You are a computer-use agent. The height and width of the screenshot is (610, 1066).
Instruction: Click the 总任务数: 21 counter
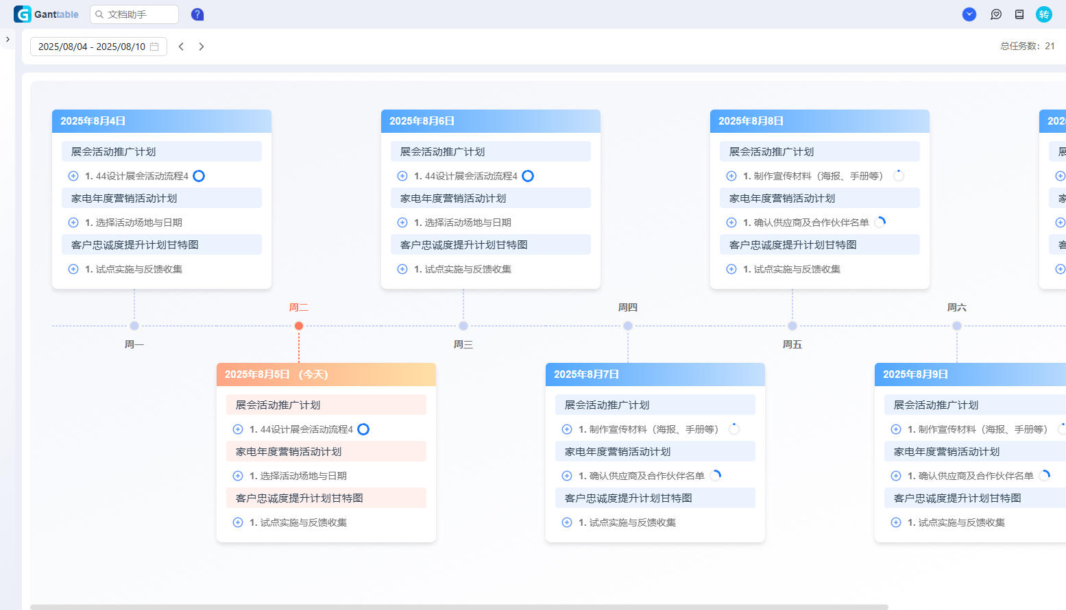pyautogui.click(x=1028, y=47)
